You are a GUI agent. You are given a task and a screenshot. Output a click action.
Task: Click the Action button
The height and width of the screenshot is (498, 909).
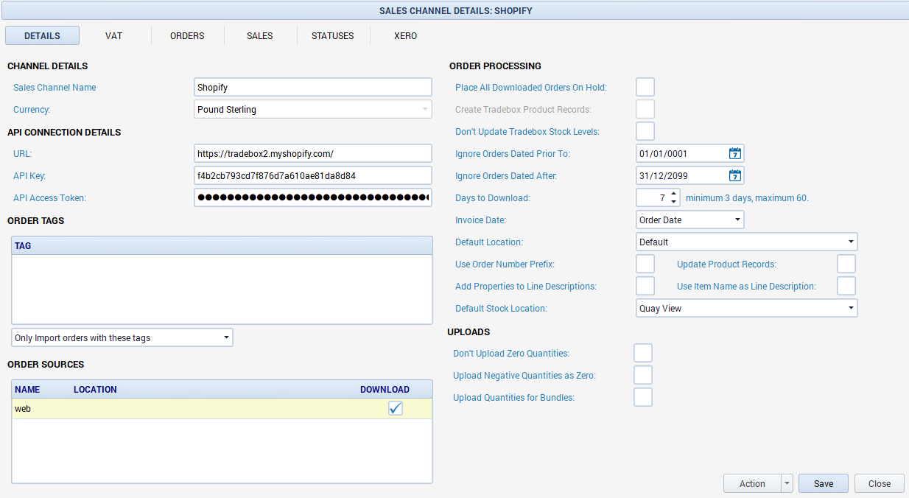point(752,483)
